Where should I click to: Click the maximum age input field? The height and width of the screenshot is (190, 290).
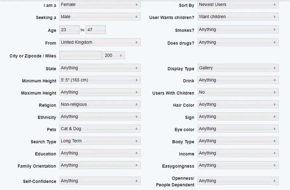(x=96, y=30)
